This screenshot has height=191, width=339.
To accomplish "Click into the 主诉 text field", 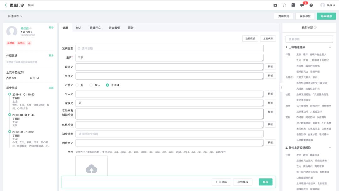I will click(169, 58).
